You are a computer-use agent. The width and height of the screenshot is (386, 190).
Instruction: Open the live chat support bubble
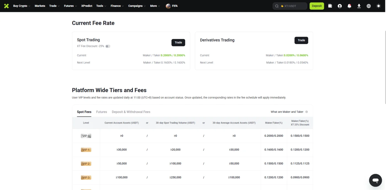tap(375, 180)
